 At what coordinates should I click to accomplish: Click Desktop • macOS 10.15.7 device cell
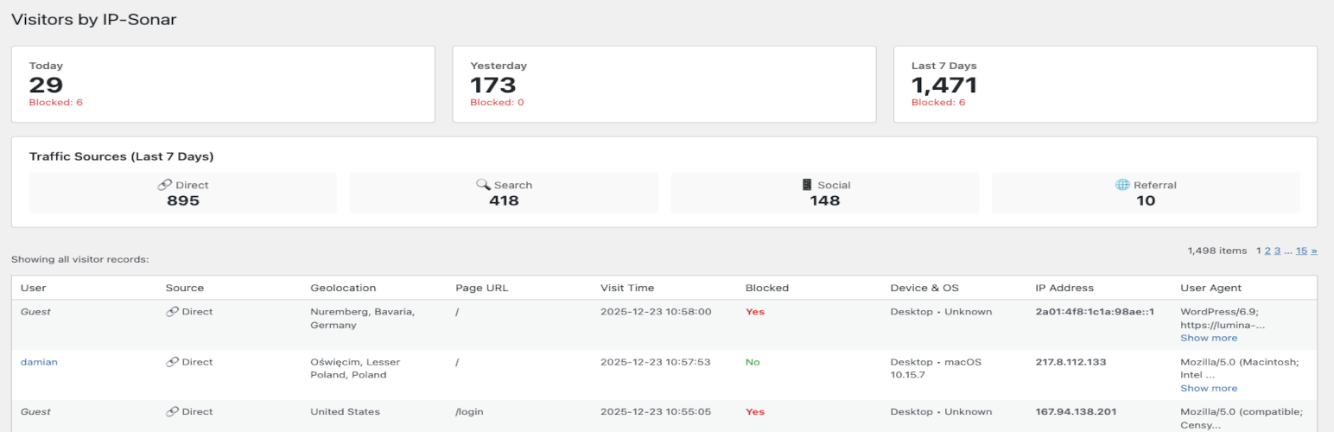click(936, 369)
